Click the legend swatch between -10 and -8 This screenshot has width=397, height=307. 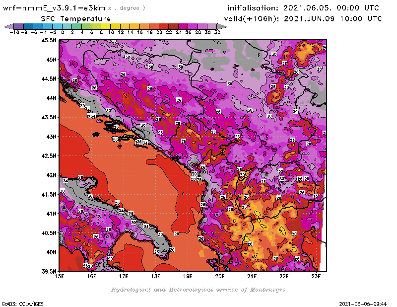coord(19,26)
